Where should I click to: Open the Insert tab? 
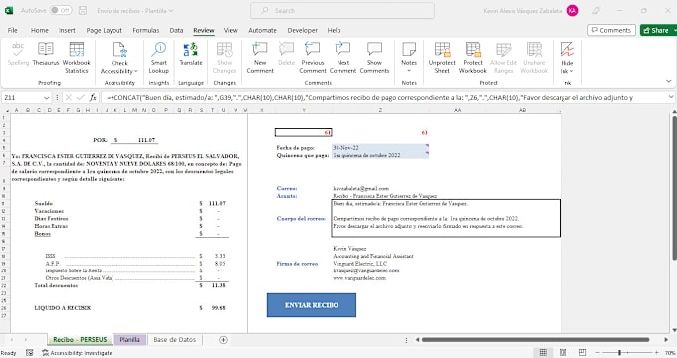[x=67, y=30]
